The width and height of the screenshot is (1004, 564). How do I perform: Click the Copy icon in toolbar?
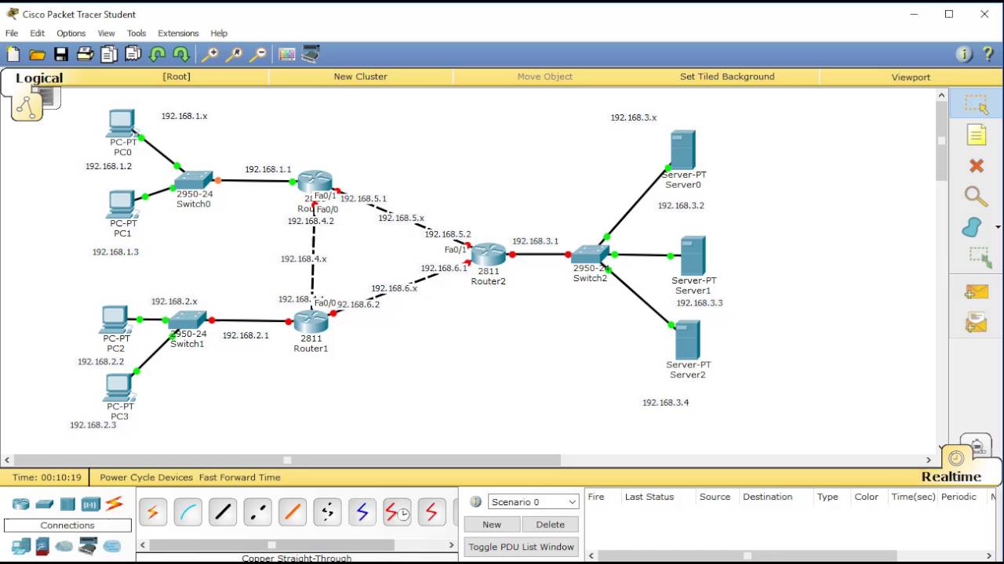click(x=109, y=54)
